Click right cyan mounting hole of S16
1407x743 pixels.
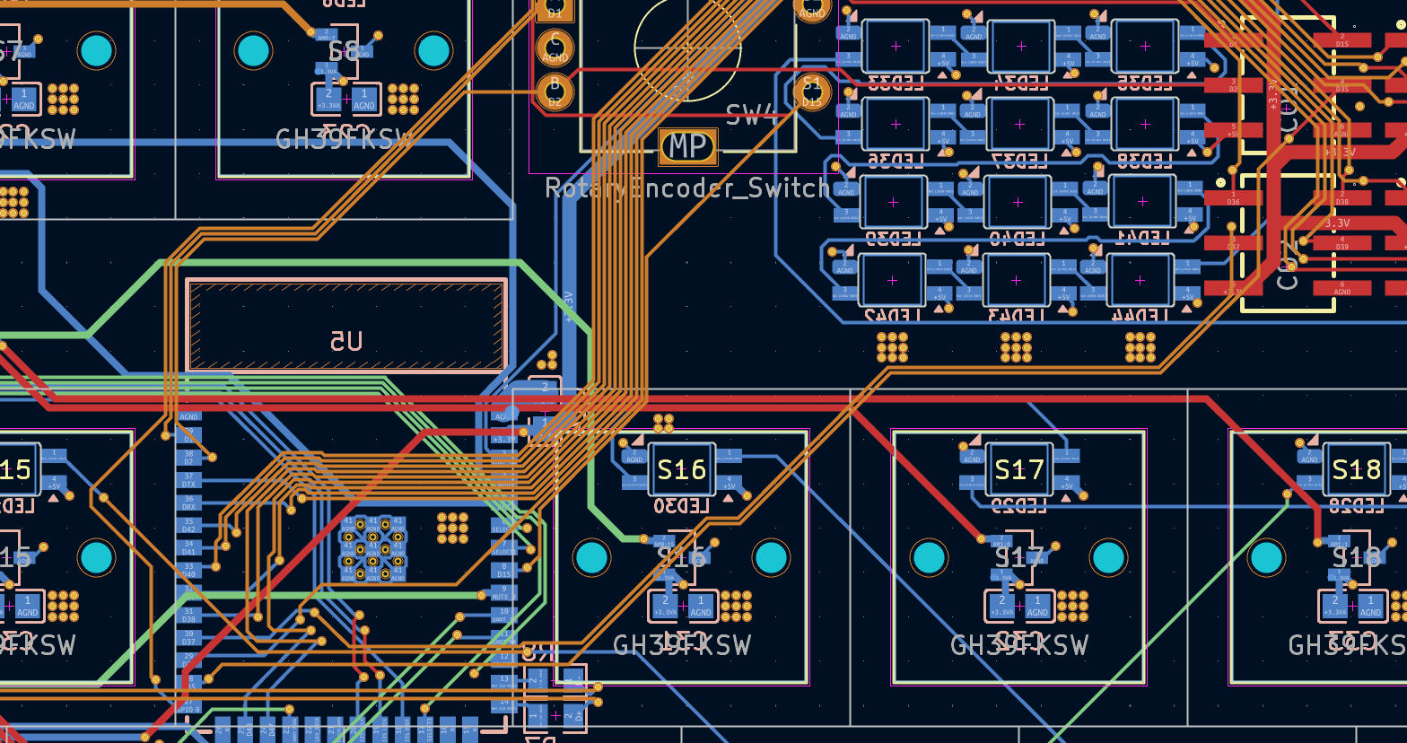point(771,558)
